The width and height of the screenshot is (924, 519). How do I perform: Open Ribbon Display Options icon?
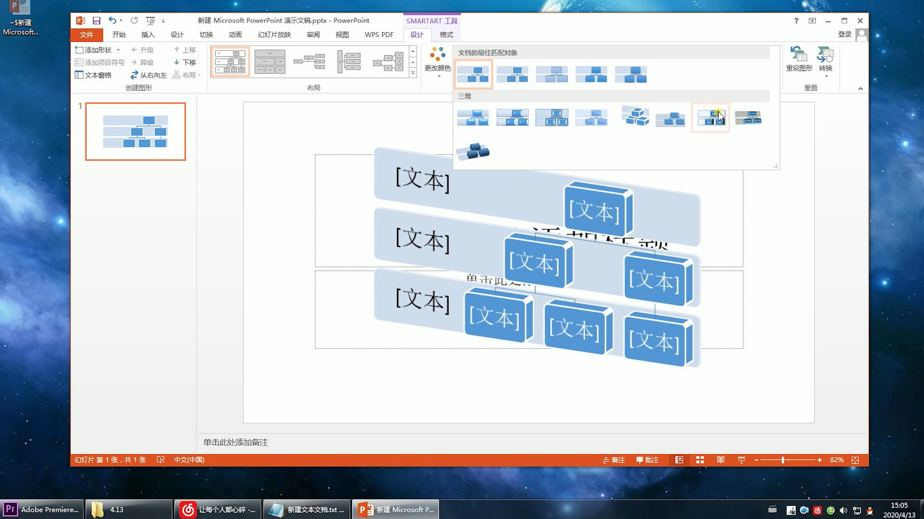pos(812,21)
